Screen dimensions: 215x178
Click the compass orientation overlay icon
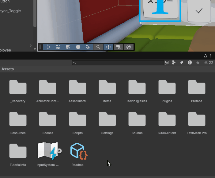coord(129,47)
